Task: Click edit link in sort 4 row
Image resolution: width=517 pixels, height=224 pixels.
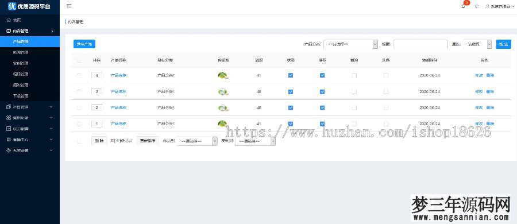Action: point(479,76)
